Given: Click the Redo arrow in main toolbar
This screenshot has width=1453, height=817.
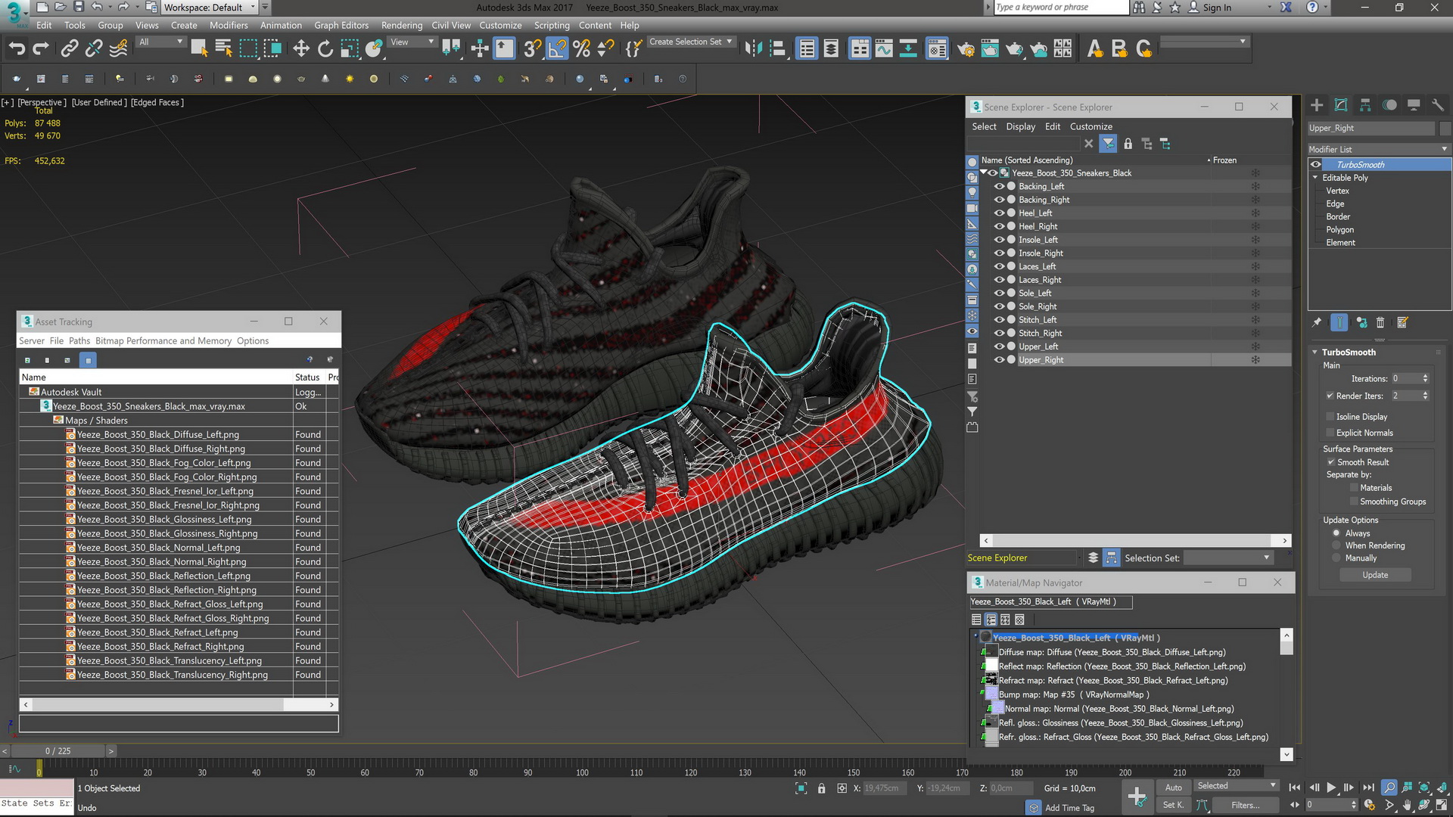Looking at the screenshot, I should click(41, 48).
